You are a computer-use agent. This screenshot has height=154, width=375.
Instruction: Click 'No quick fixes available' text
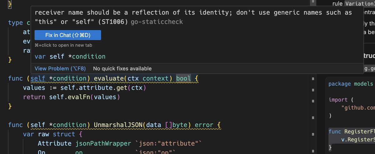(122, 69)
